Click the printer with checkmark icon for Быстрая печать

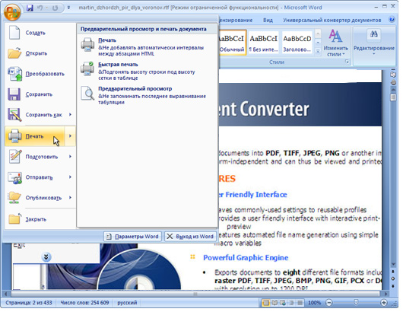tap(87, 69)
